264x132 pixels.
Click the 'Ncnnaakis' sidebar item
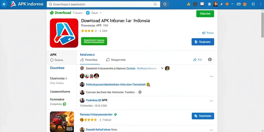point(57,99)
